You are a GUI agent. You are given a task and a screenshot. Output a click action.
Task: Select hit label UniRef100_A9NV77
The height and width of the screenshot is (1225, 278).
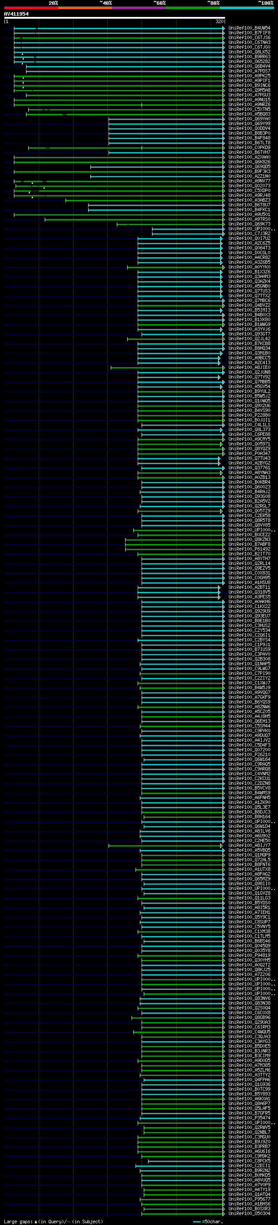click(249, 181)
